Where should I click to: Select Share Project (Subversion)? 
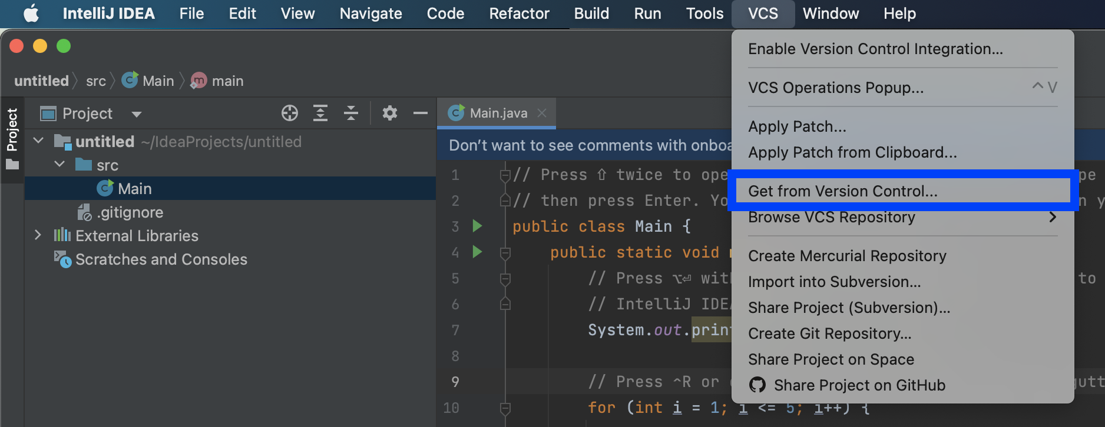coord(902,308)
